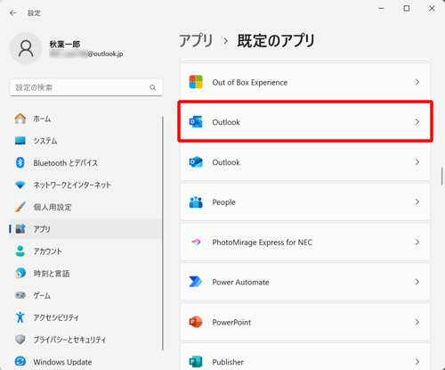Open システム settings page
Screen dimensions: 445x370
click(x=85, y=141)
